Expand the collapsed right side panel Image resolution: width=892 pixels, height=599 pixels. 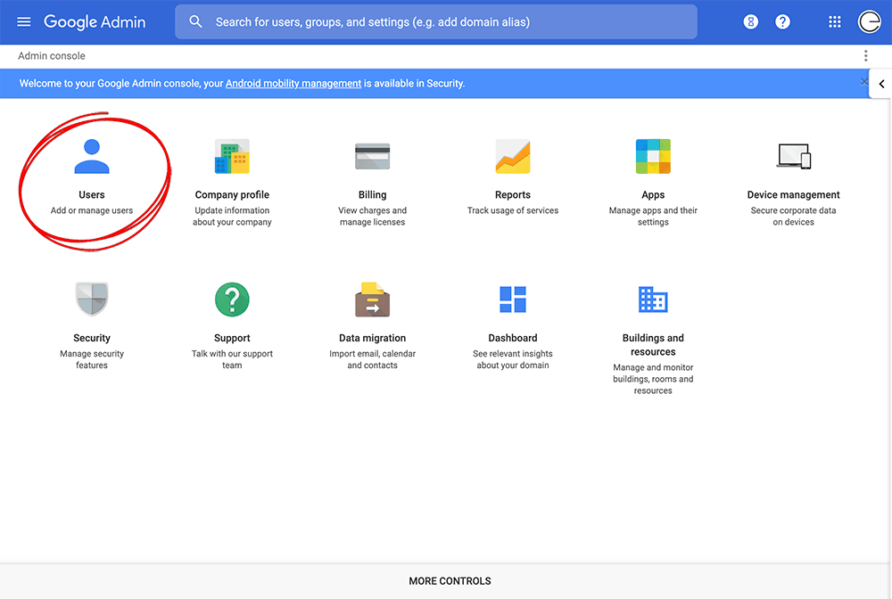pyautogui.click(x=881, y=83)
